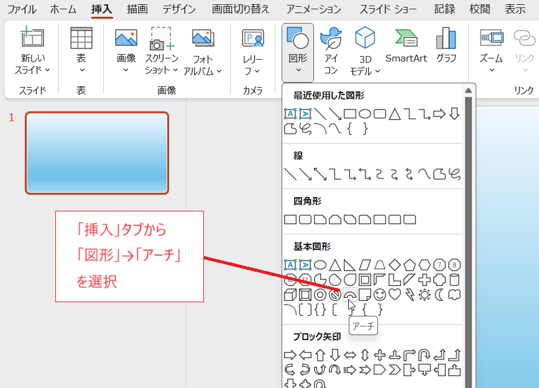The height and width of the screenshot is (388, 539).
Task: Open the アニメーション tab
Action: tap(313, 9)
